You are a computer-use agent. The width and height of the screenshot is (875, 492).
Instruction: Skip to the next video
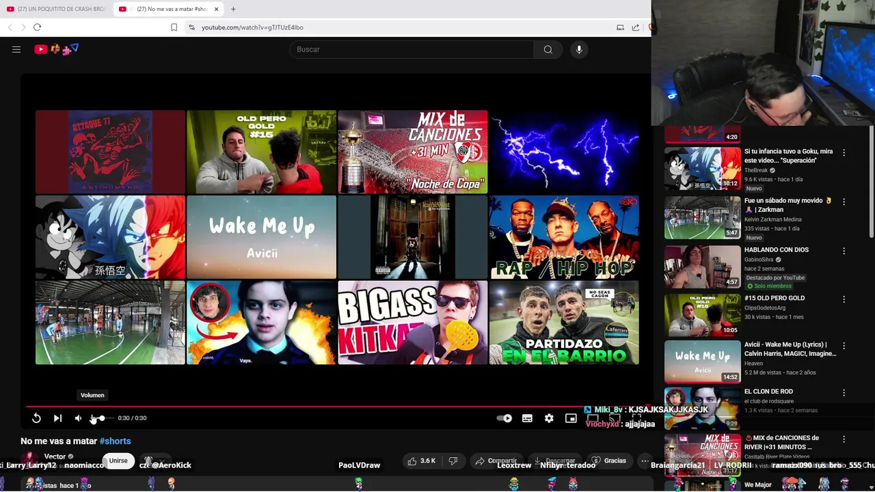point(57,418)
